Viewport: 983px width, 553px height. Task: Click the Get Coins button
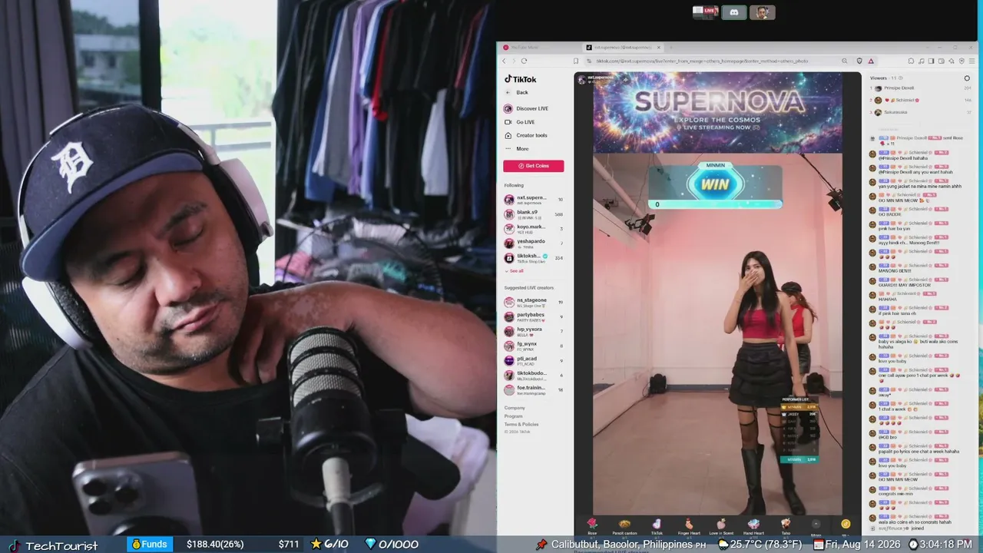[534, 166]
